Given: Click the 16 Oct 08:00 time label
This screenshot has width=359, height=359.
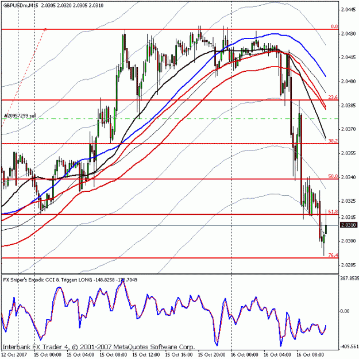Looking at the screenshot, I should 310,355.
